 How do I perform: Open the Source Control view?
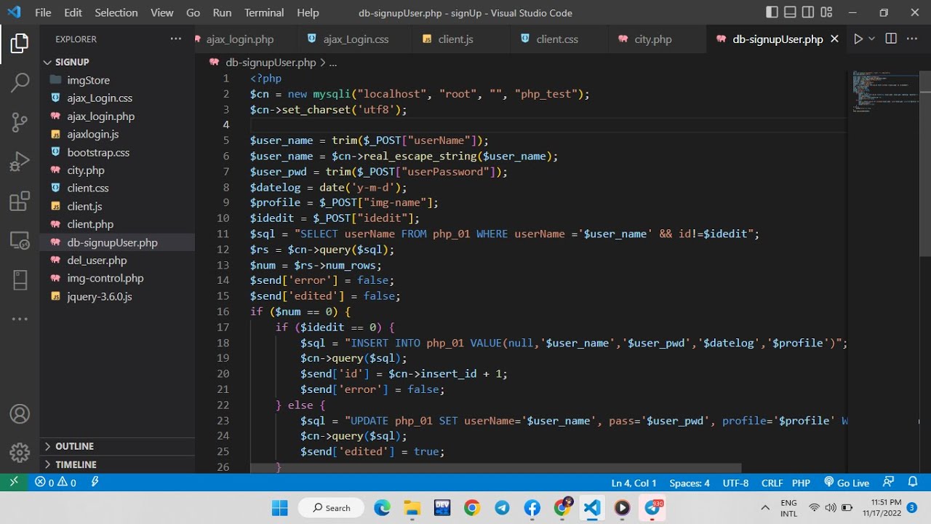click(x=20, y=122)
